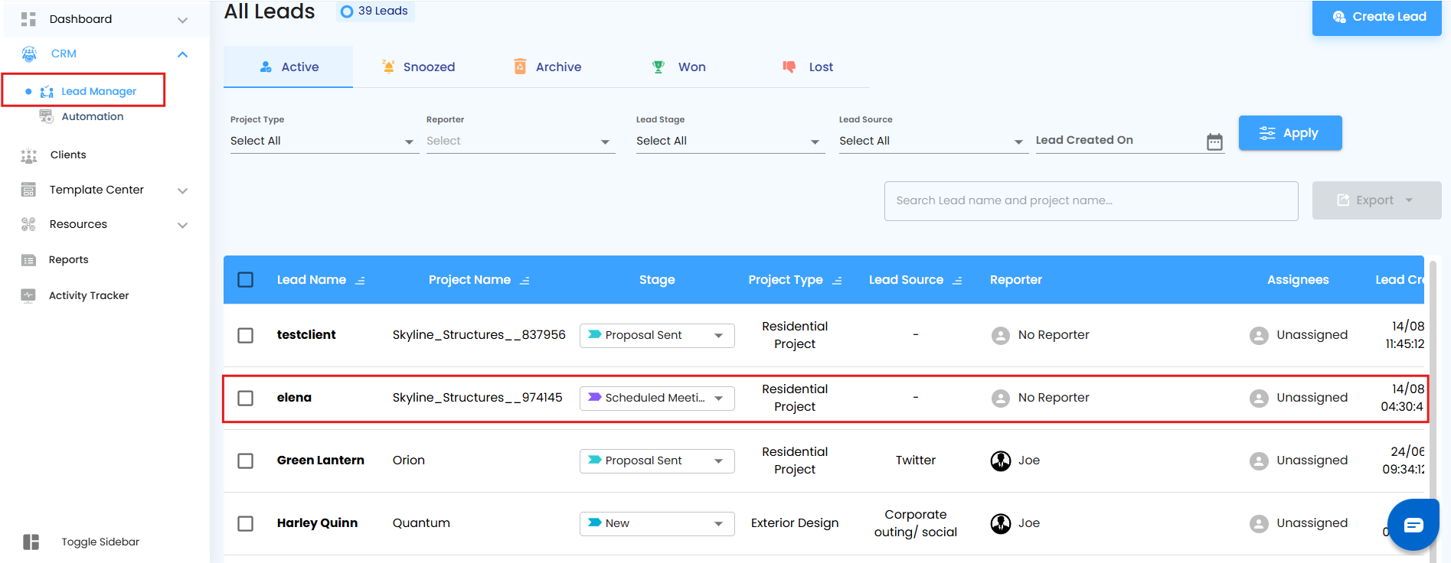Switch to the Snoozed tab
Screen dimensions: 1451x563
[418, 67]
